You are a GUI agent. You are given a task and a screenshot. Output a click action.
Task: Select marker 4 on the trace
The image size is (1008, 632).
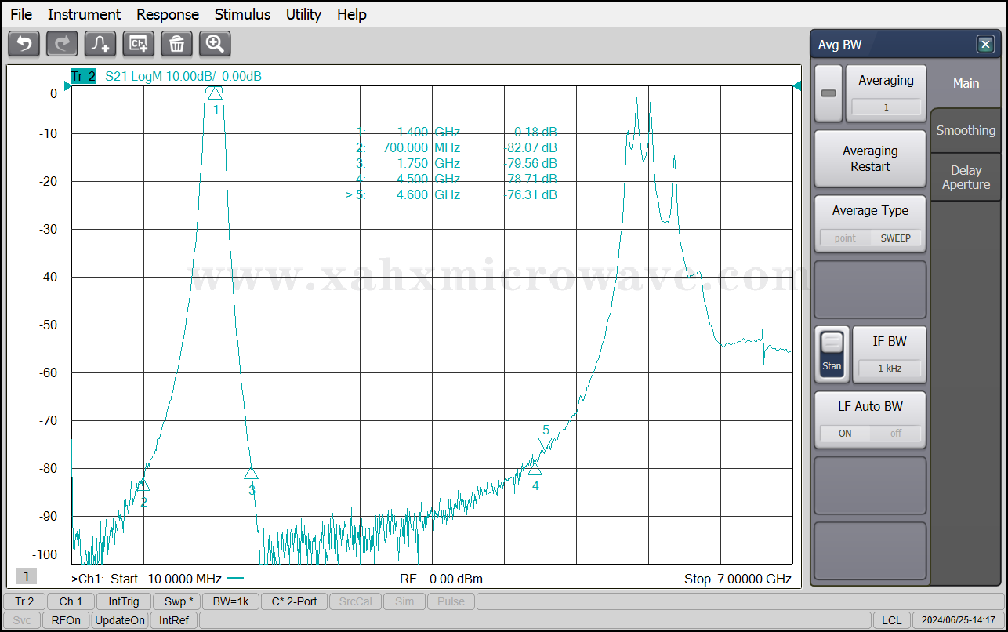point(535,469)
